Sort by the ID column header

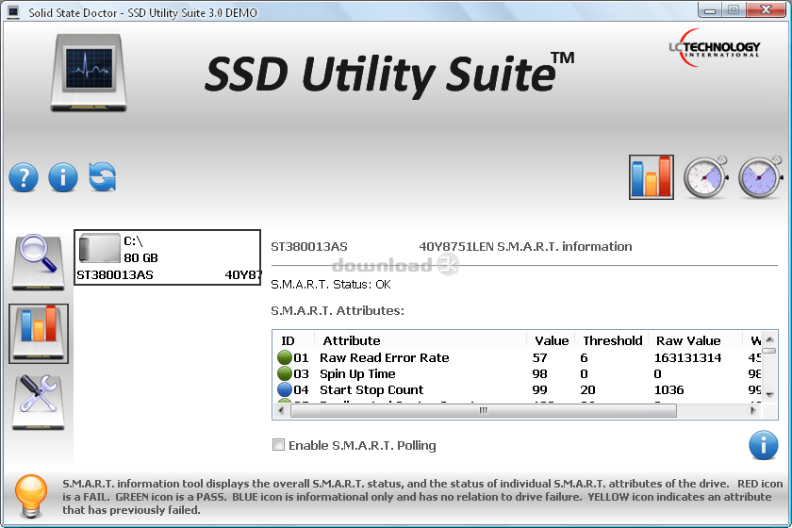(x=294, y=340)
